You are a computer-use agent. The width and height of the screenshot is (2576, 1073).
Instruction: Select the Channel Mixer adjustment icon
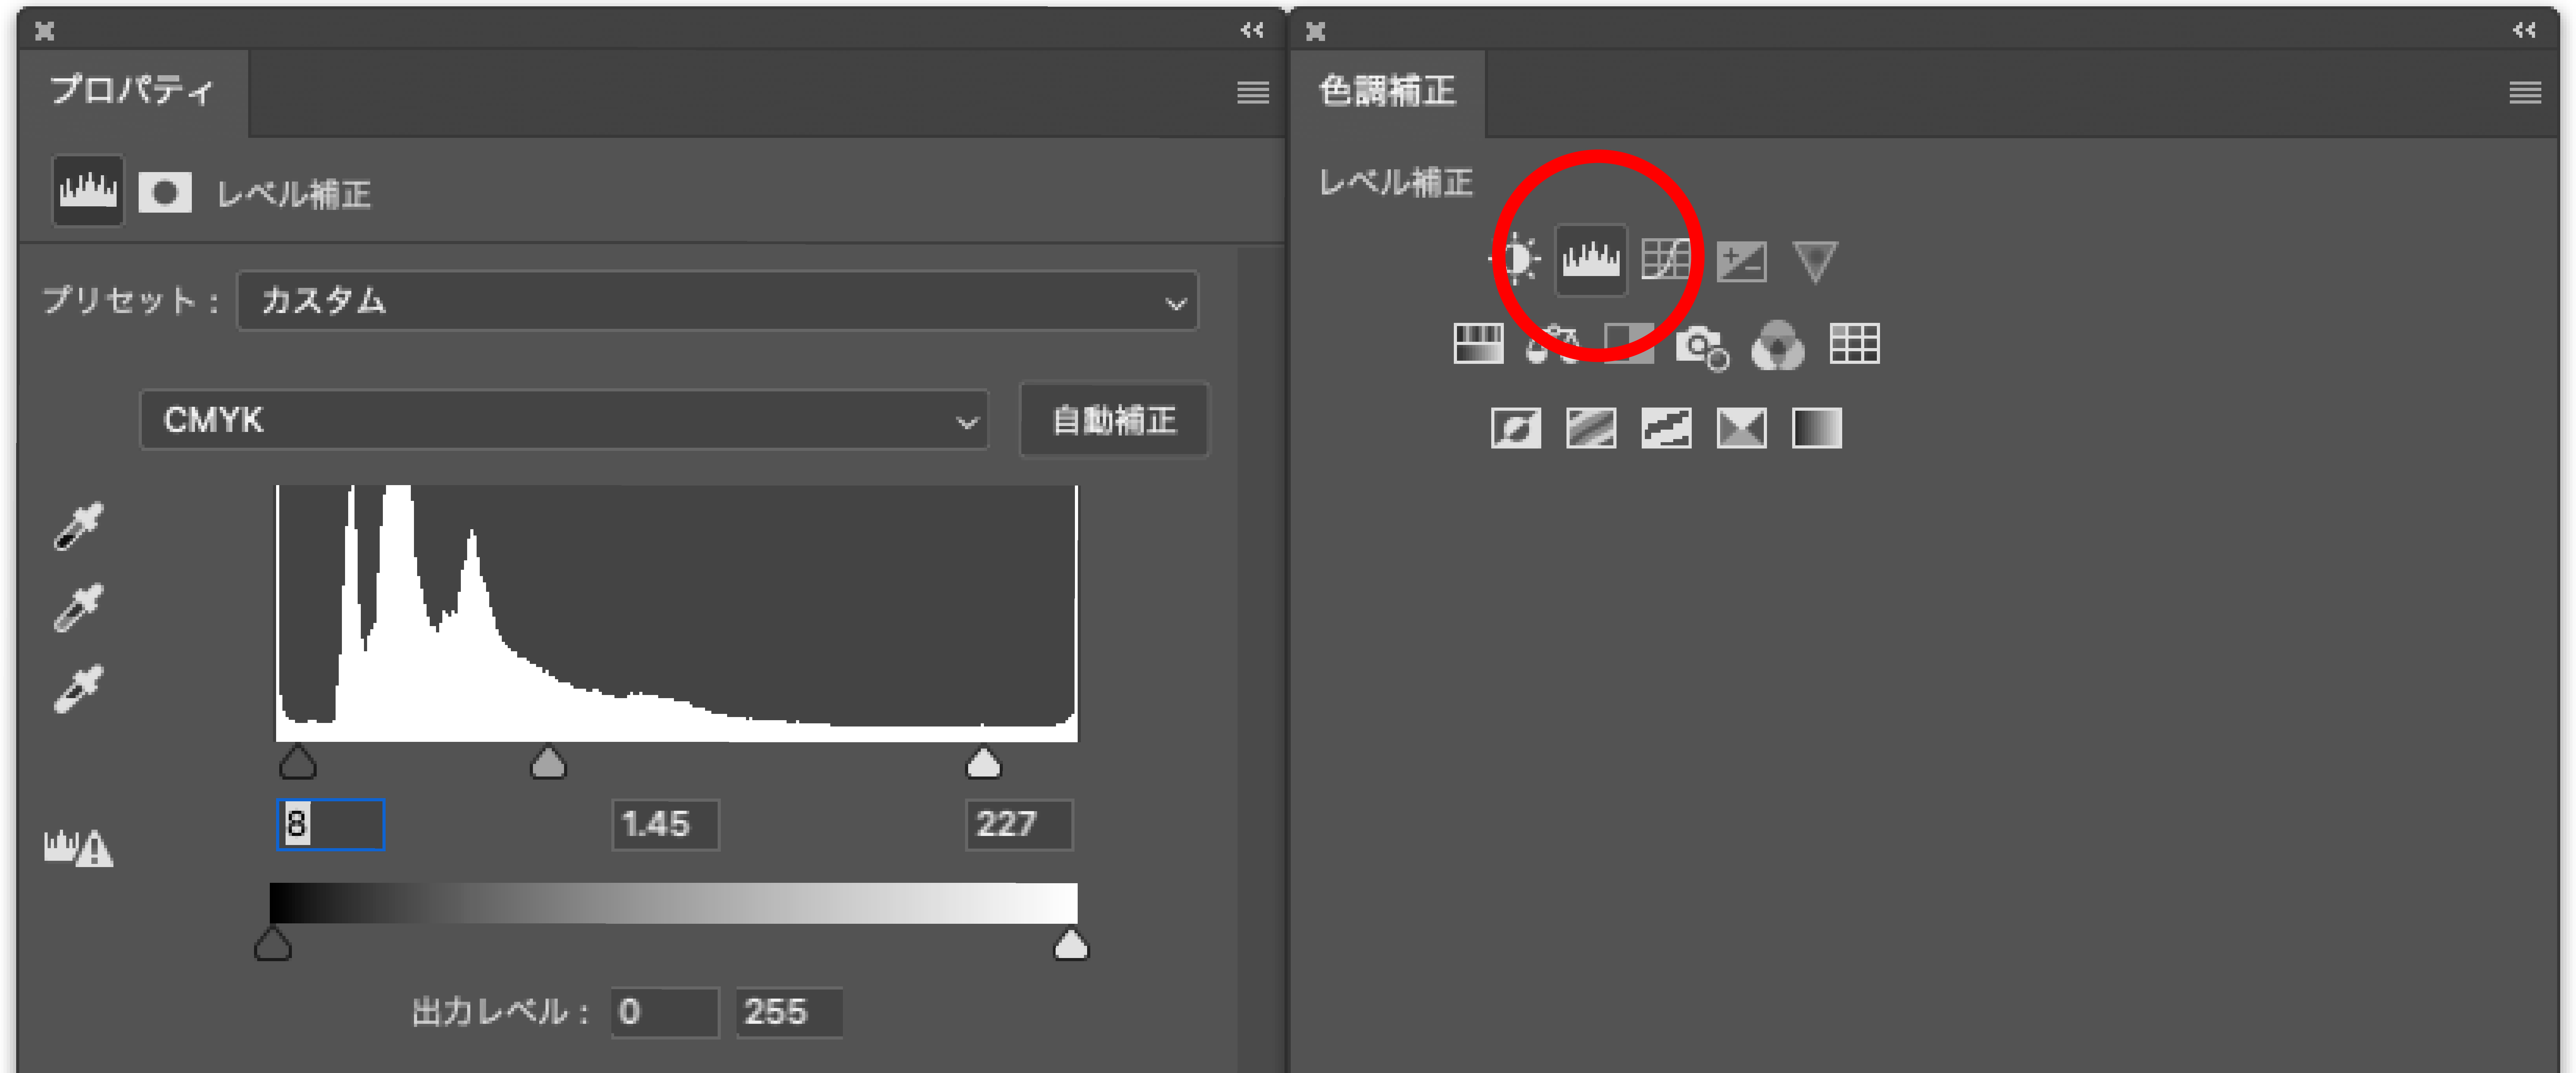pos(1778,345)
